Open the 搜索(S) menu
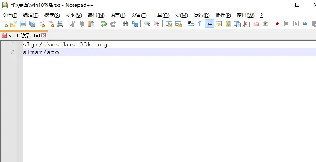Viewport: 316px width, 162px height. pyautogui.click(x=52, y=15)
